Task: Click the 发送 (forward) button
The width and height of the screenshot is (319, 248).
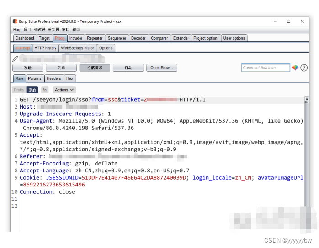Action: (28, 68)
